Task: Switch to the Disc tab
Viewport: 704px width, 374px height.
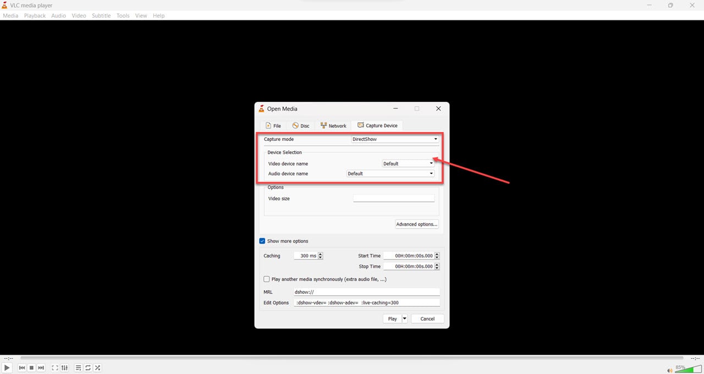Action: pos(301,125)
